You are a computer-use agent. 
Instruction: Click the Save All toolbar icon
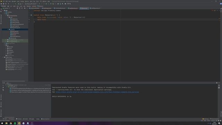3,4
